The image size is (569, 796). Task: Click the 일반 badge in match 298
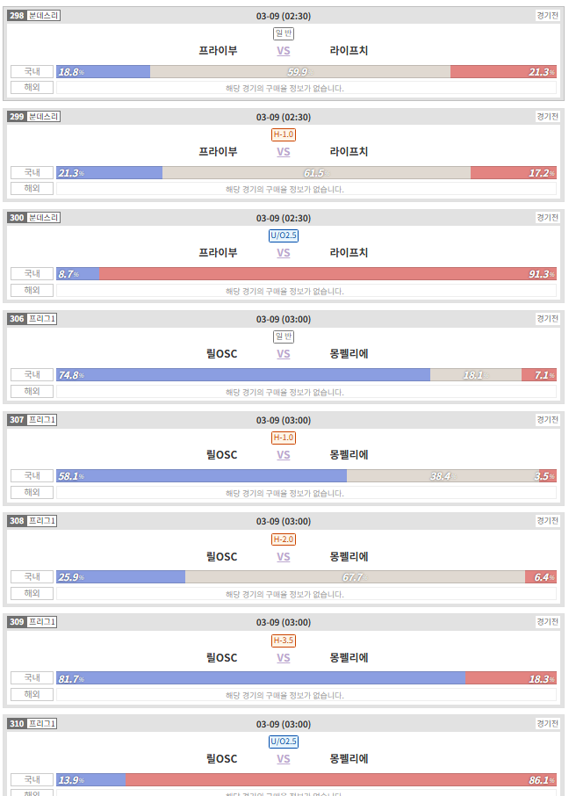(284, 34)
